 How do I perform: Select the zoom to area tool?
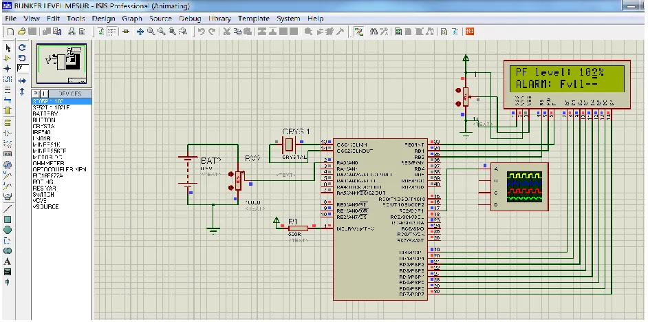[183, 32]
